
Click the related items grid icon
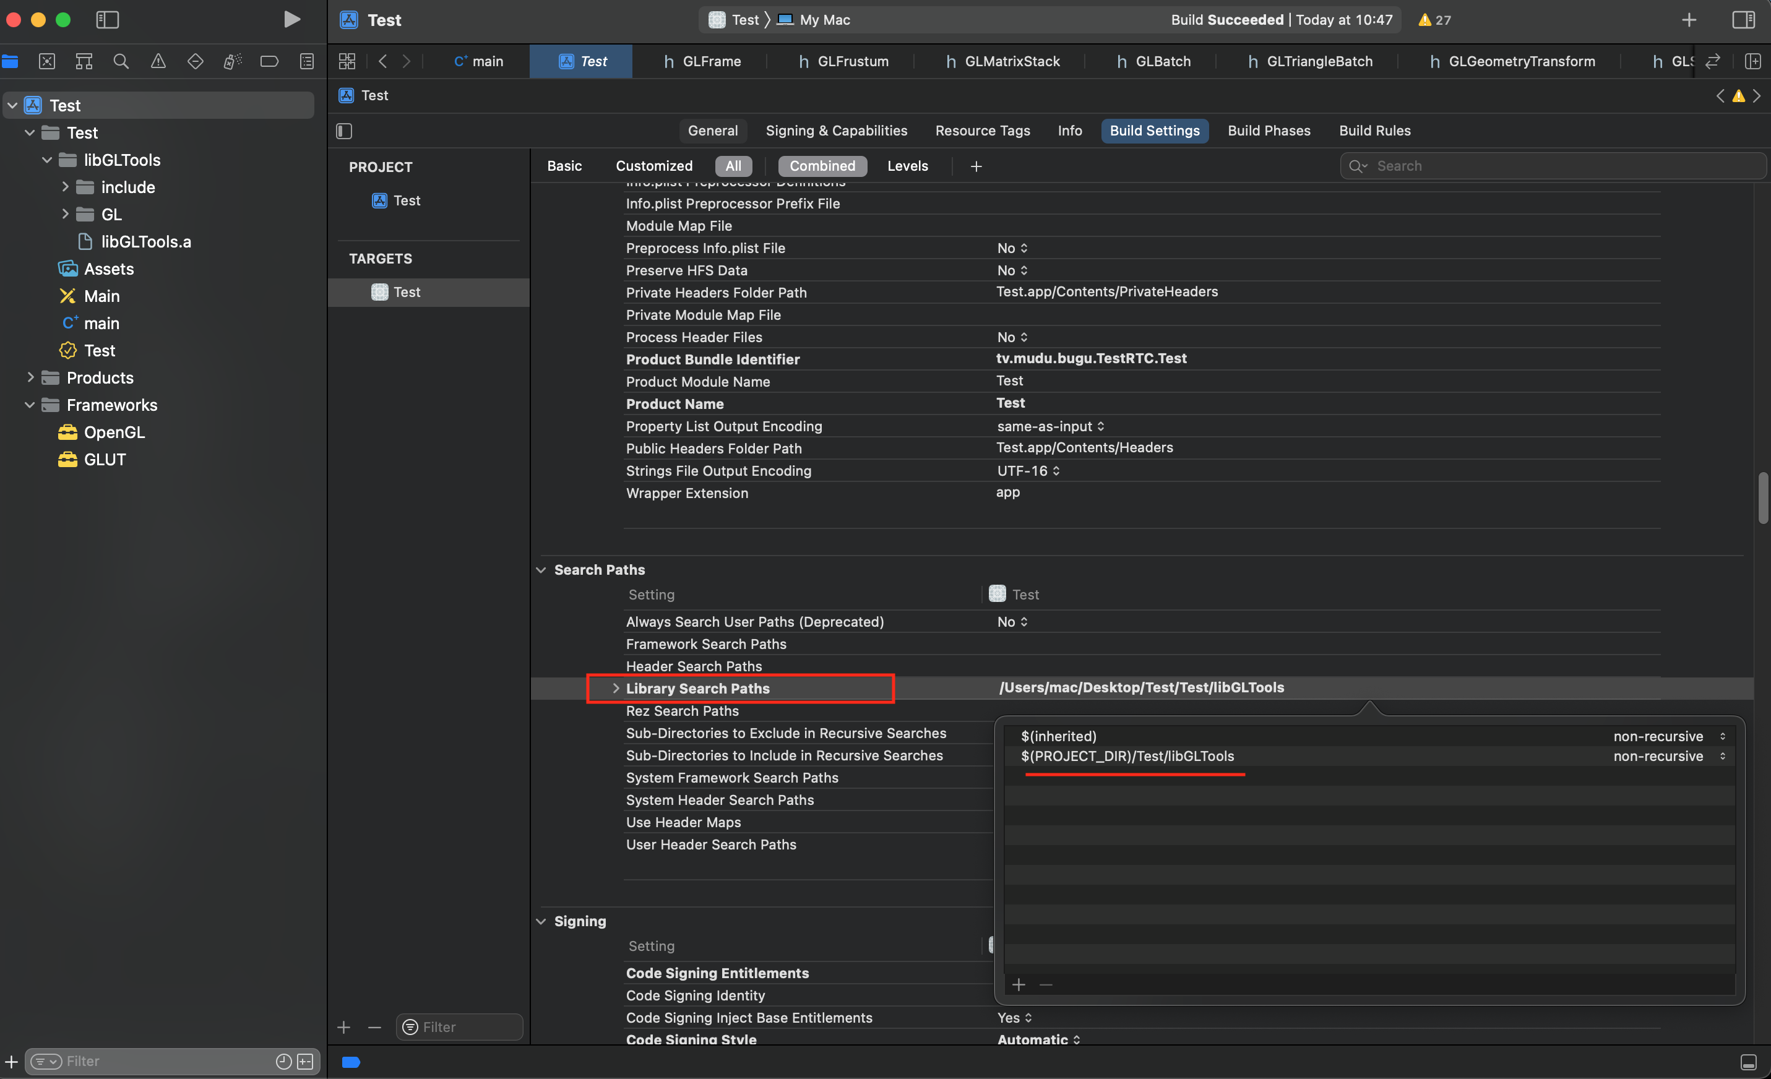[347, 61]
